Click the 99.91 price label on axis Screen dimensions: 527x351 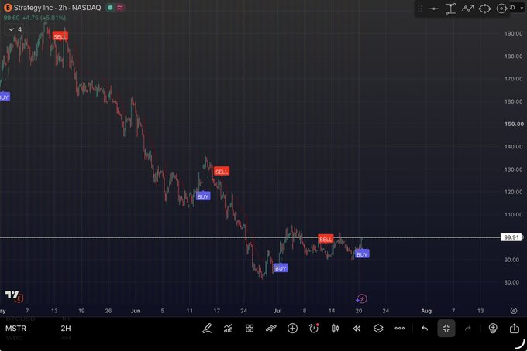click(x=511, y=237)
